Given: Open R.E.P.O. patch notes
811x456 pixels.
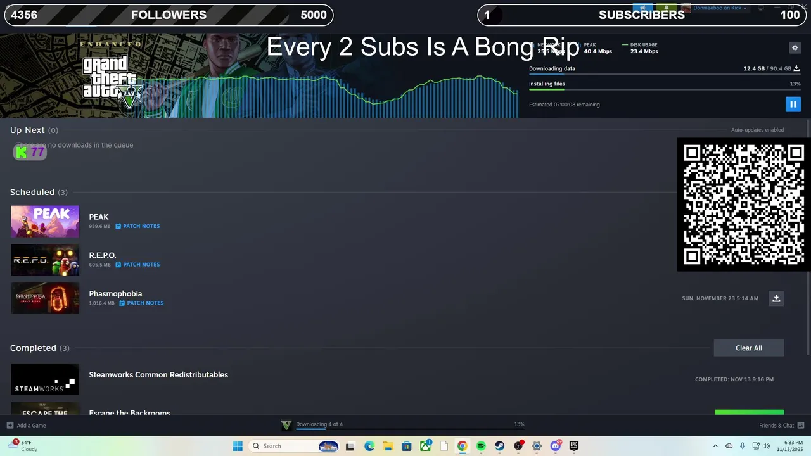Looking at the screenshot, I should [137, 265].
